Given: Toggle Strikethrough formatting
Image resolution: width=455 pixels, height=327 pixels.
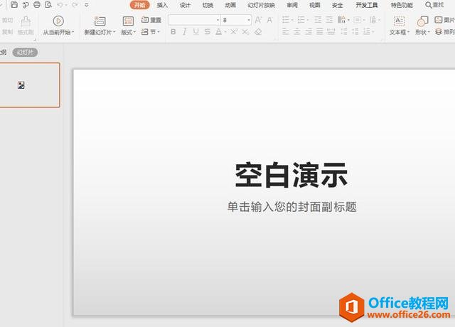Looking at the screenshot, I should (x=207, y=32).
